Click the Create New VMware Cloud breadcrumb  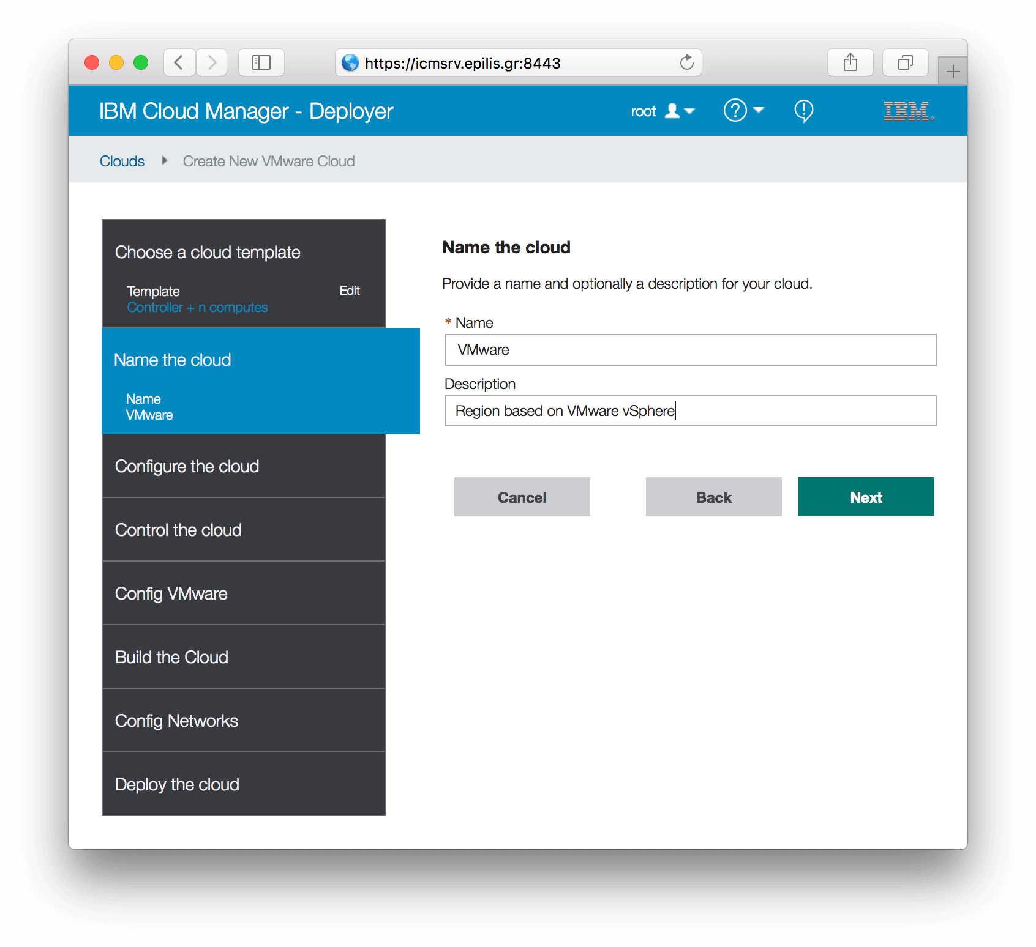[x=269, y=162]
